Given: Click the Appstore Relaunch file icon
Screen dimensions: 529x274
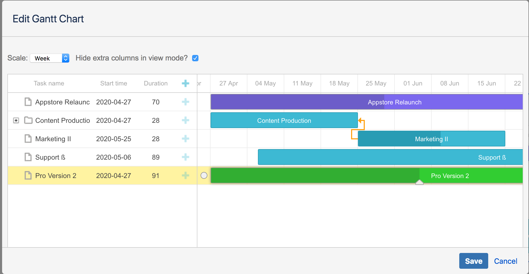Looking at the screenshot, I should [28, 102].
